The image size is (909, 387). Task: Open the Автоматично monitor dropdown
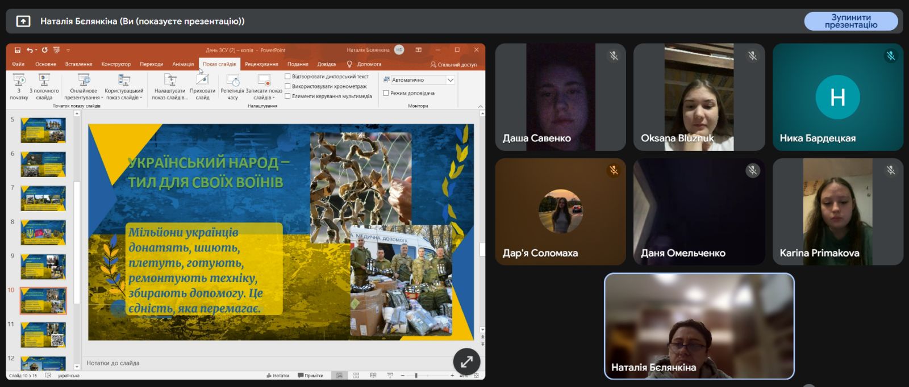point(450,80)
